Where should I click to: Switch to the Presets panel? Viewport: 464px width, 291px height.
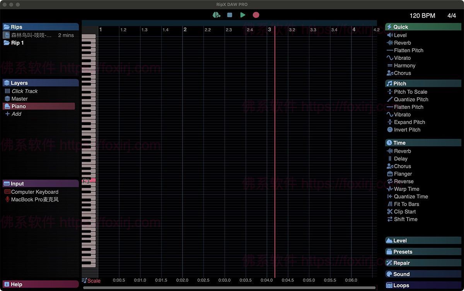point(423,252)
